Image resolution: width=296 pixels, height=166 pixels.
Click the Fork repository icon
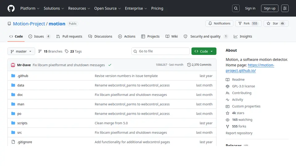[240, 23]
